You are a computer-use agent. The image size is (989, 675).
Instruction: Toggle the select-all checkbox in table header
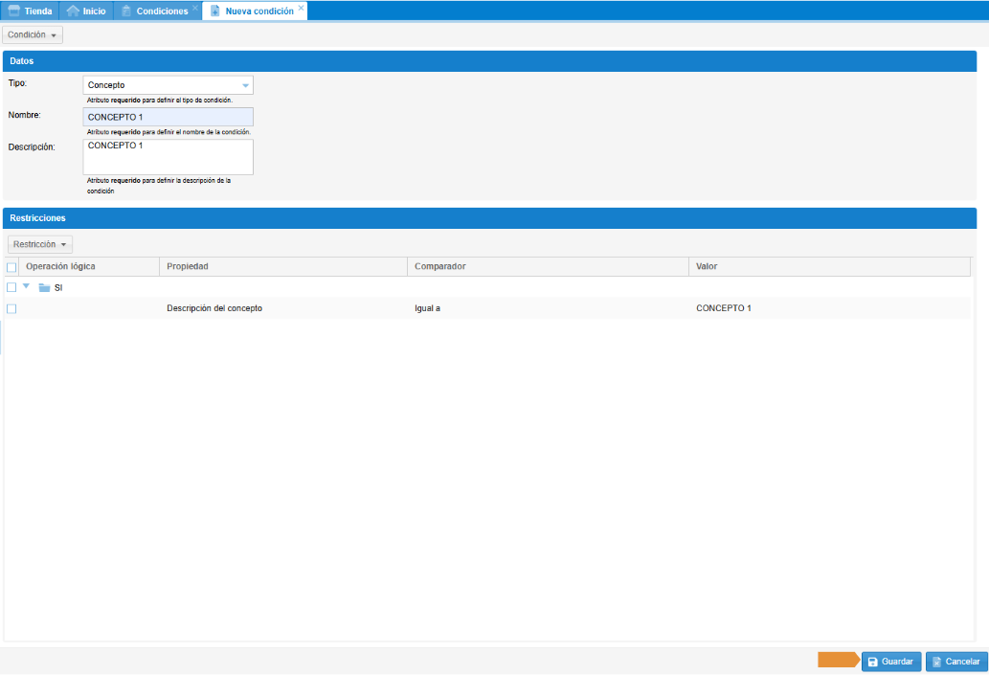click(11, 267)
